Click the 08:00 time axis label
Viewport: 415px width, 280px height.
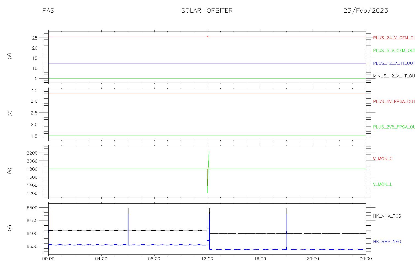tap(154, 259)
